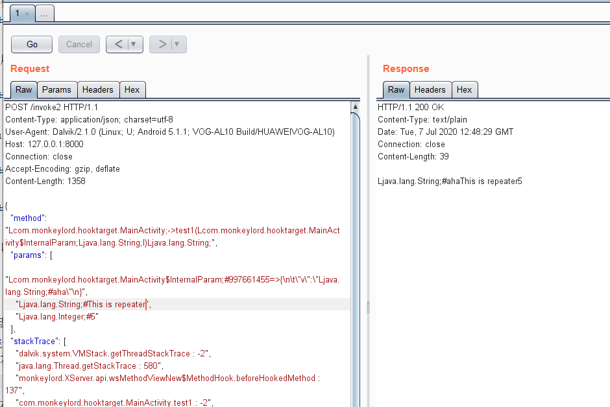This screenshot has width=610, height=407.
Task: Click the disabled Cancel button
Action: (x=79, y=44)
